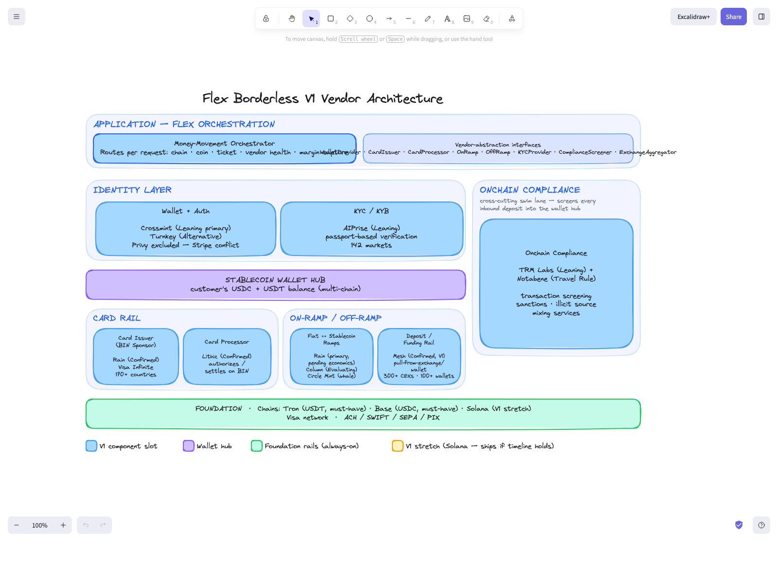Select the Stablecoin Wallet Hub box
This screenshot has height=584, width=778.
click(276, 285)
